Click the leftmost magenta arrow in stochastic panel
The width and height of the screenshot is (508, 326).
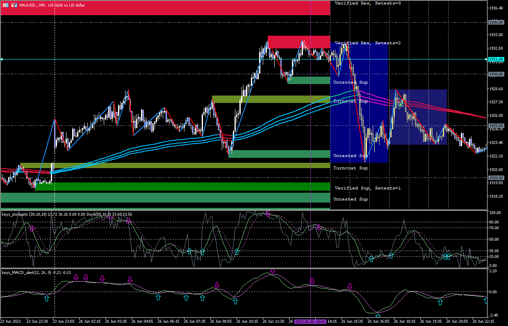click(31, 228)
